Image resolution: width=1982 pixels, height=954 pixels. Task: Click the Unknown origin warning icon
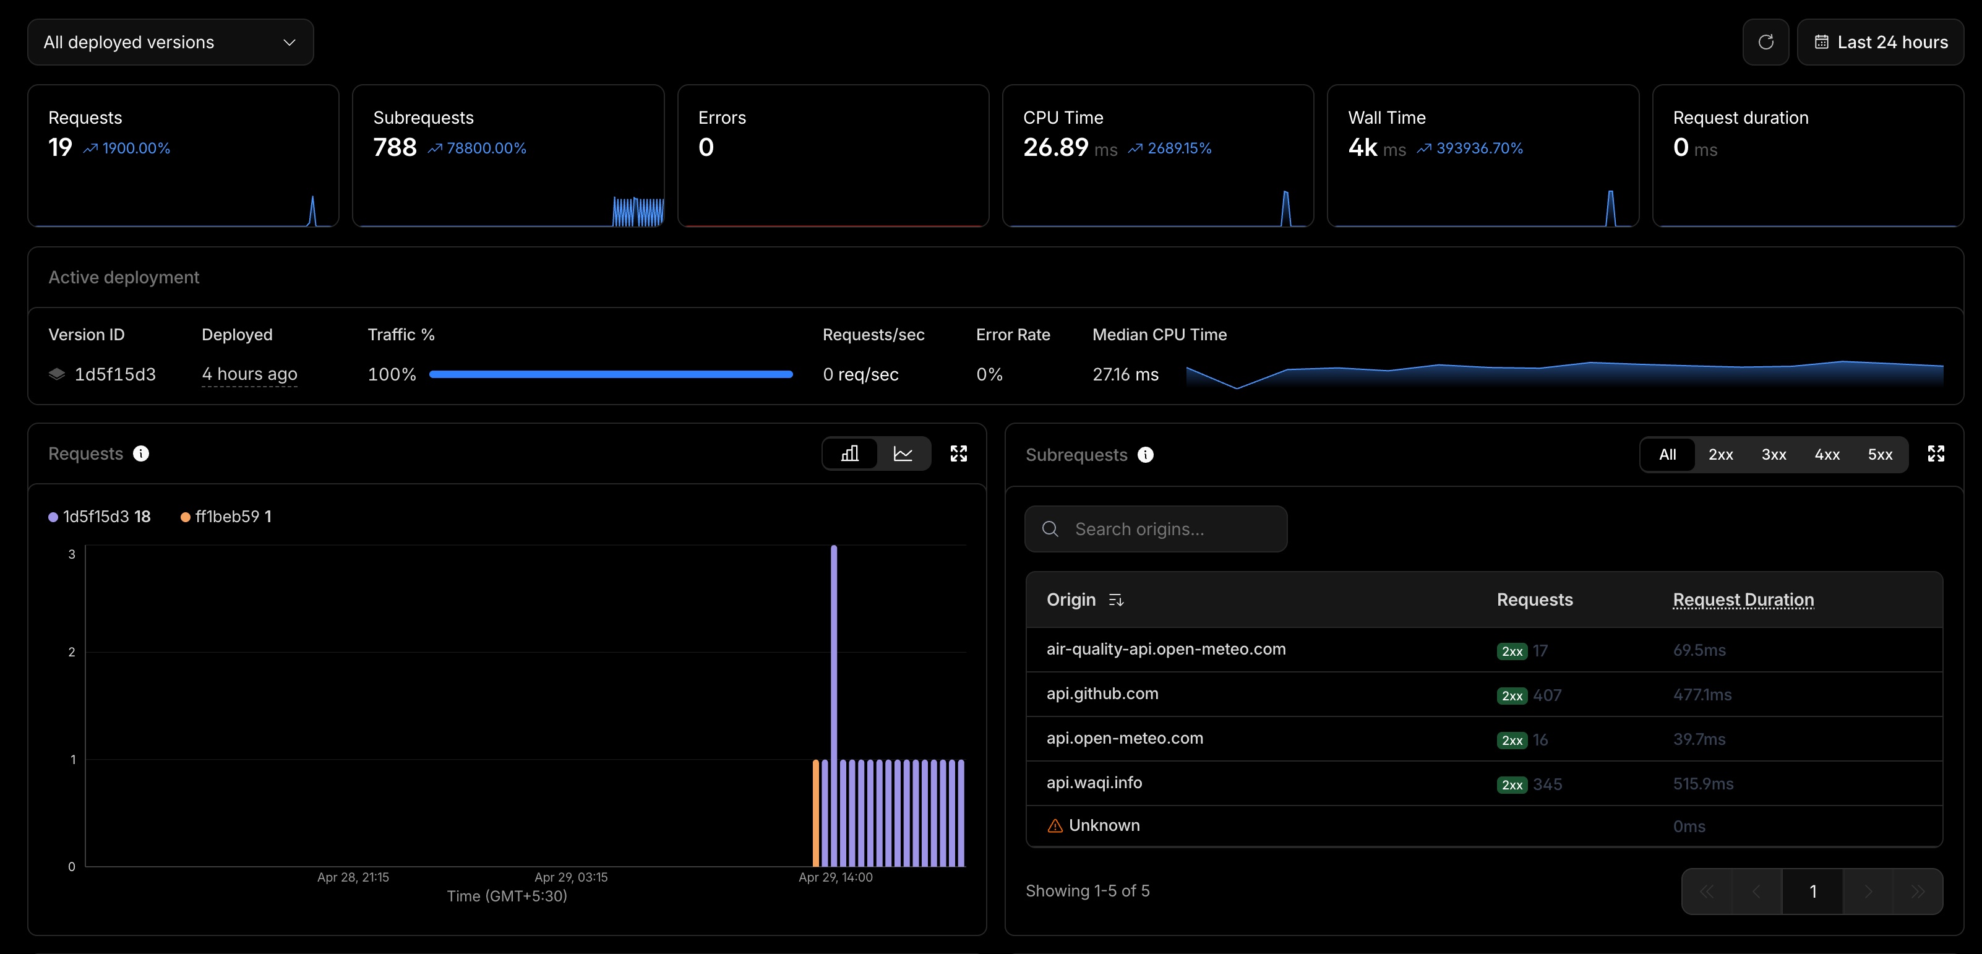tap(1055, 825)
